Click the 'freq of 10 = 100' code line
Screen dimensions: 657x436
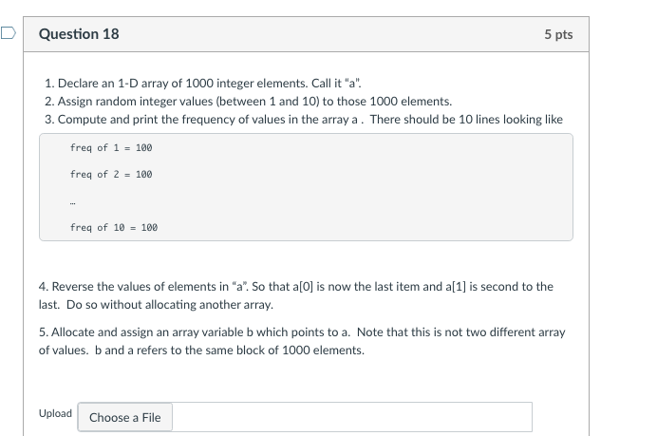(114, 227)
